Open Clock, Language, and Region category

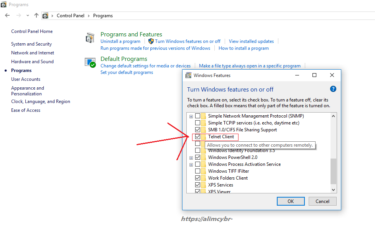coord(41,101)
